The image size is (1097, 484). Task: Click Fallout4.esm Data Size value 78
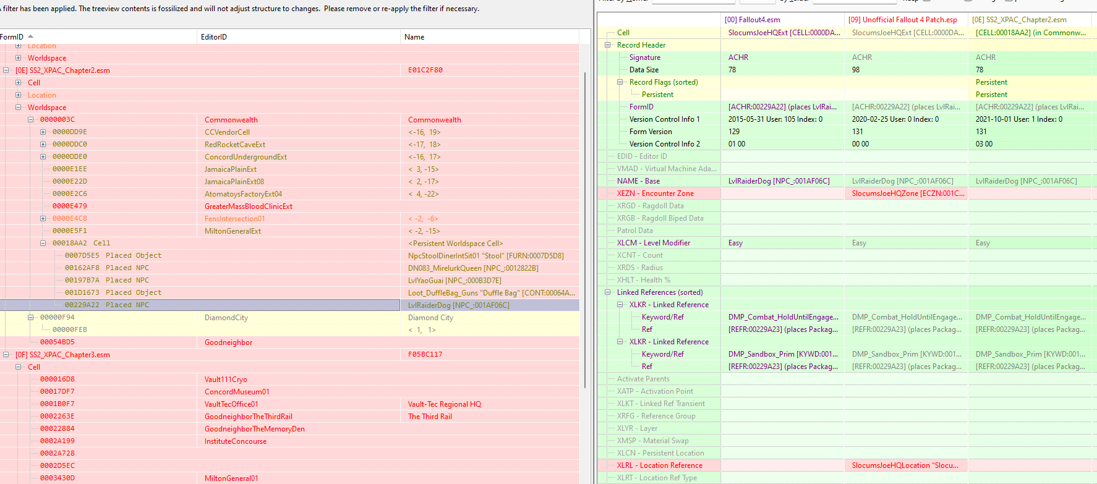(732, 70)
